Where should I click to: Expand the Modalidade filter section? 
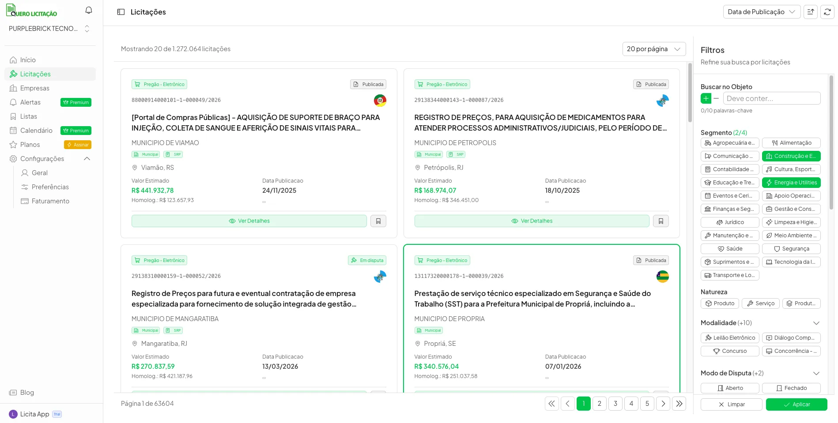coord(816,323)
